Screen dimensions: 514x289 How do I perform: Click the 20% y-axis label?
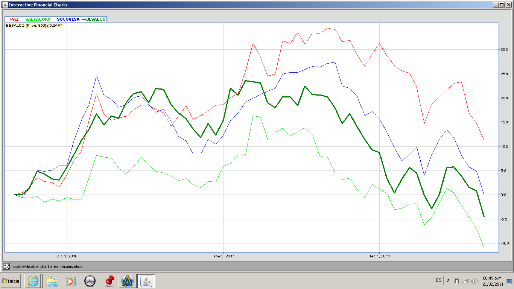(505, 98)
